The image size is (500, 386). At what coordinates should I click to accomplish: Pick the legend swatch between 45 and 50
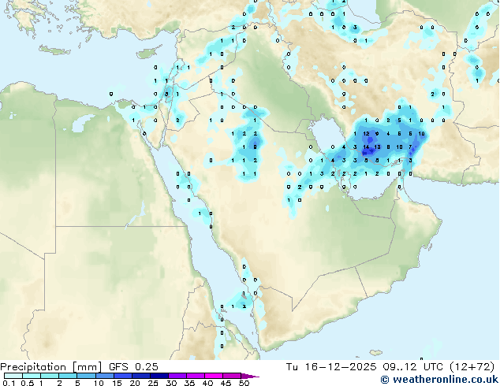pyautogui.click(x=232, y=376)
